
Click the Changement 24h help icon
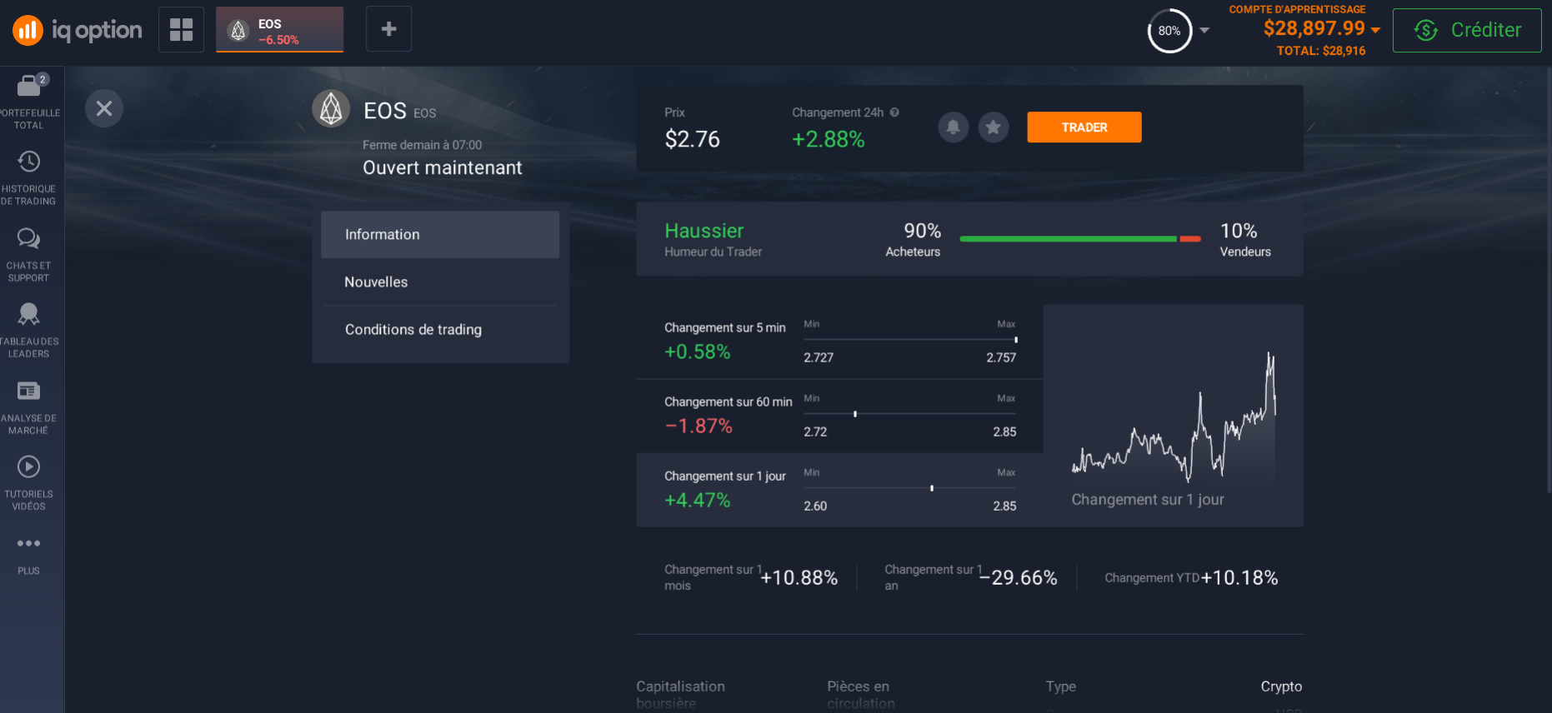(x=894, y=112)
